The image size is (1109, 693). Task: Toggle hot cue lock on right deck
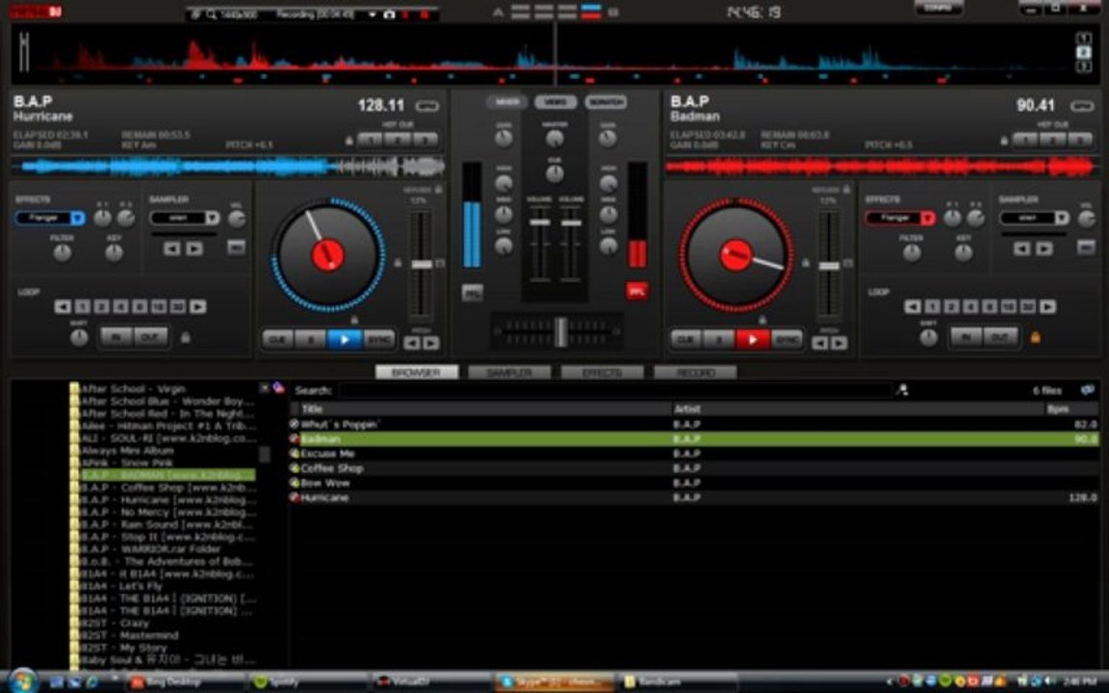1004,141
